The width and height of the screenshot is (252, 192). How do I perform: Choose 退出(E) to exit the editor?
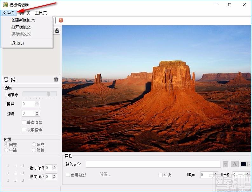[x=17, y=43]
